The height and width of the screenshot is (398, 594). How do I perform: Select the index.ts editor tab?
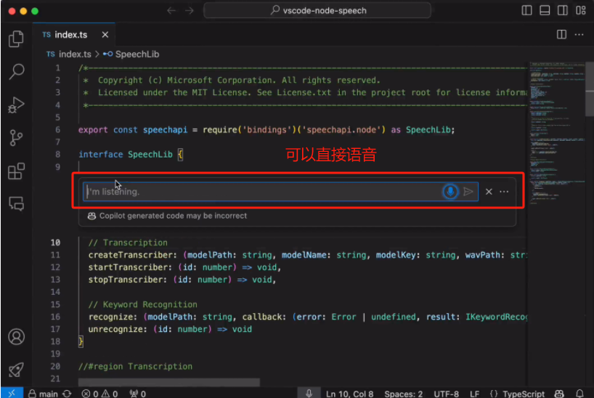coord(70,35)
